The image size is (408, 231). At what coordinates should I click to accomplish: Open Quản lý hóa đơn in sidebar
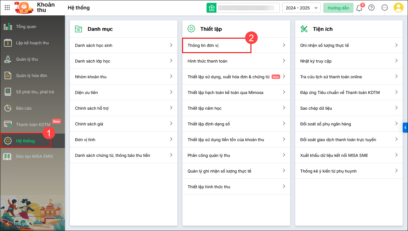pos(32,76)
